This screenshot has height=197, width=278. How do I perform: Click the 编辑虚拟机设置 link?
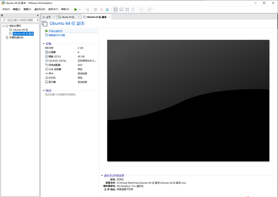coord(57,35)
